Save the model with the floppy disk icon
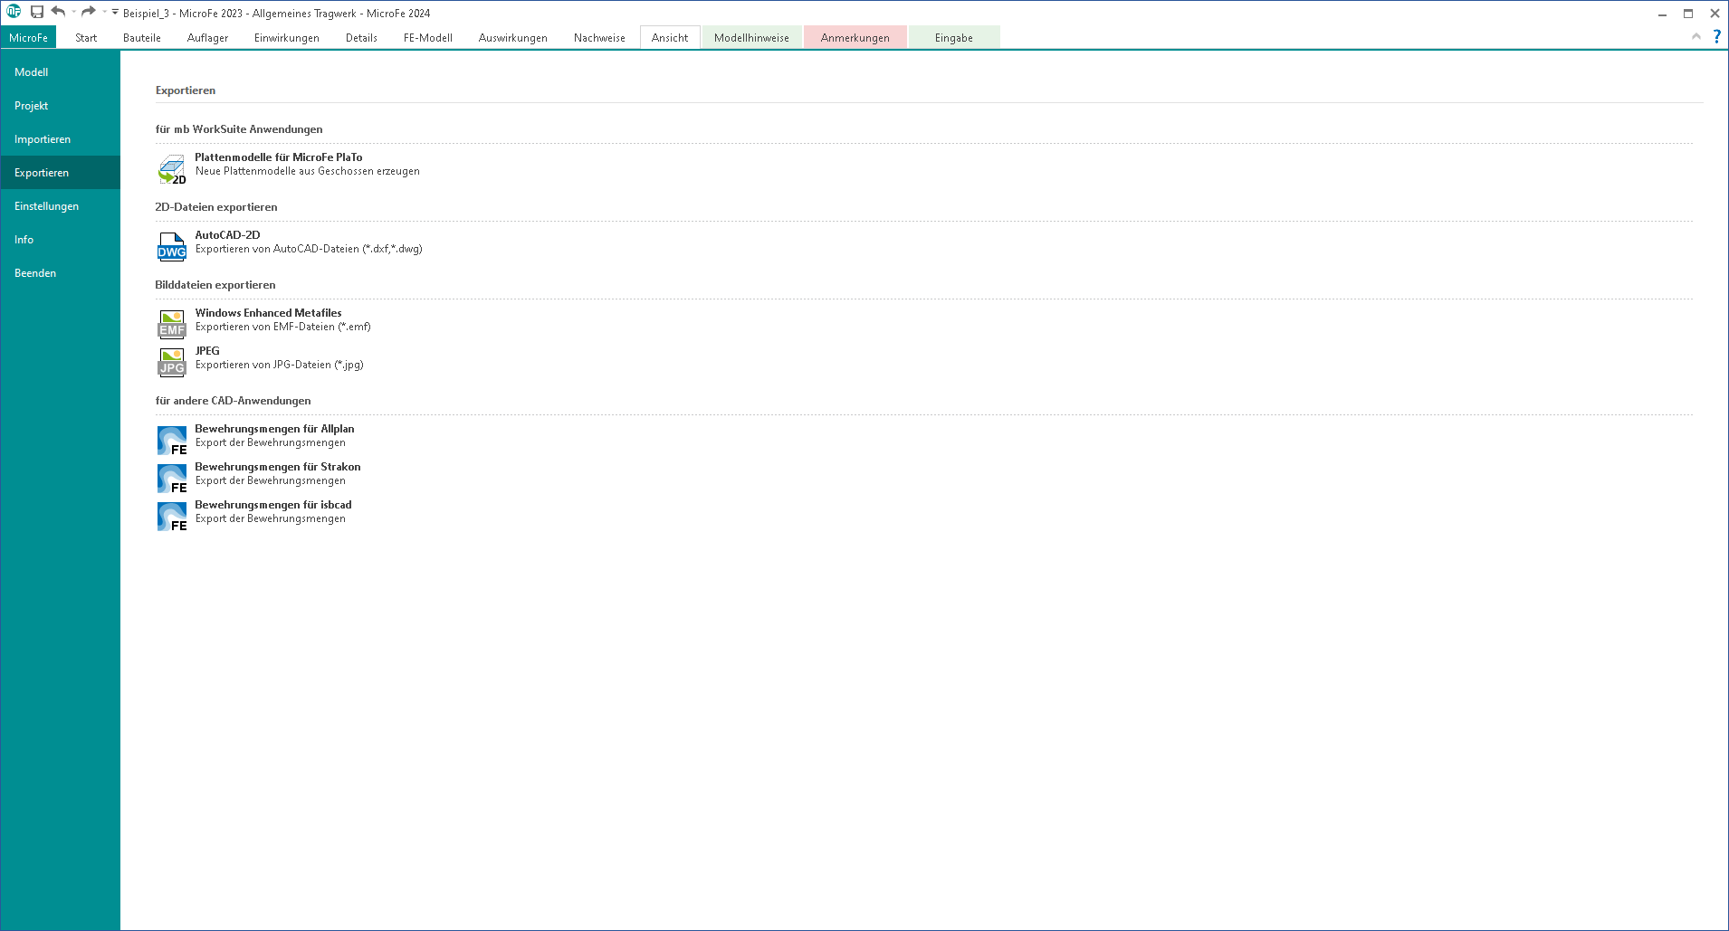 pos(37,12)
